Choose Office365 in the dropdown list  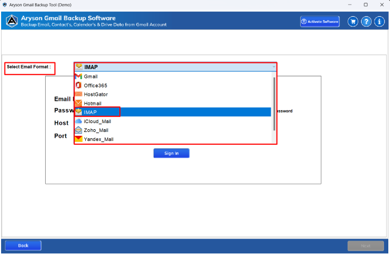pyautogui.click(x=173, y=85)
